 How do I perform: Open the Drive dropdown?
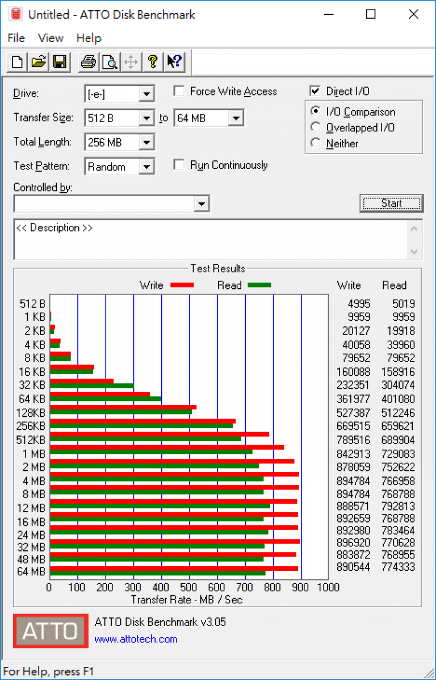point(147,94)
